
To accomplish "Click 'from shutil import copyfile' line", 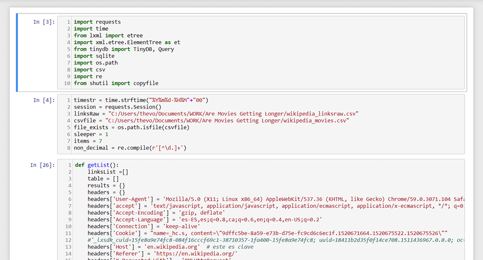I will pos(116,83).
